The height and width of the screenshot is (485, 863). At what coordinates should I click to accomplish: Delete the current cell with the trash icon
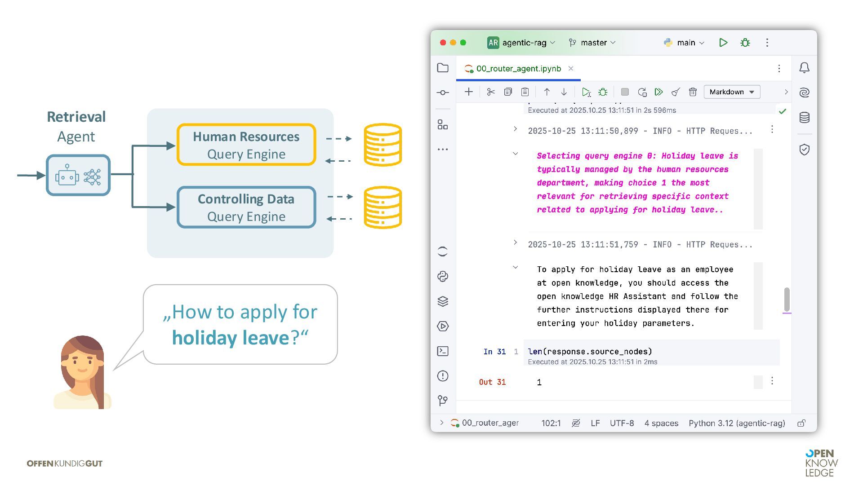click(x=693, y=92)
